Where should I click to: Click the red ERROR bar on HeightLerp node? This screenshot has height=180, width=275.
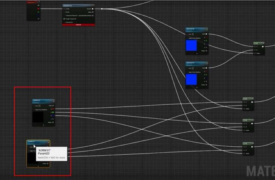(x=79, y=25)
